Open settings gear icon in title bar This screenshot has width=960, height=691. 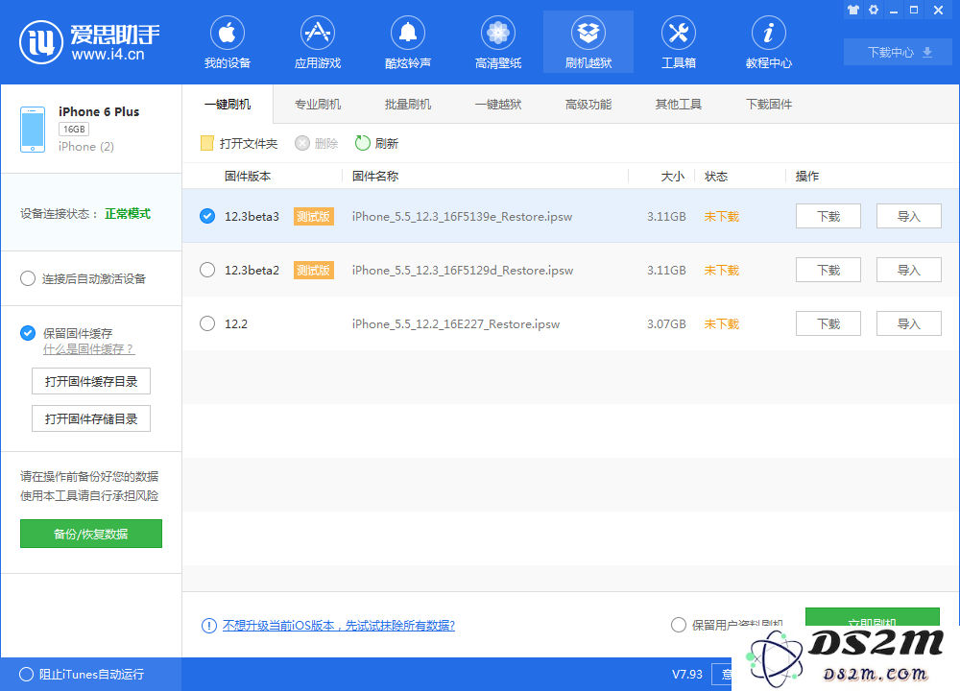(x=874, y=10)
